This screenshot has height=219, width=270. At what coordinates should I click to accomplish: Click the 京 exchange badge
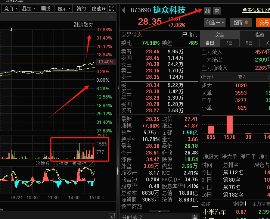[x=217, y=11]
